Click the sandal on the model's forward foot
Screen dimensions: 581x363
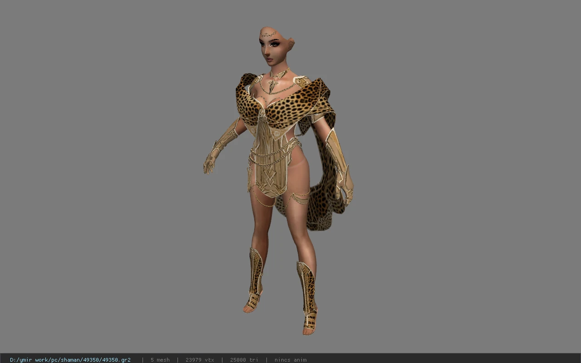[310, 324]
